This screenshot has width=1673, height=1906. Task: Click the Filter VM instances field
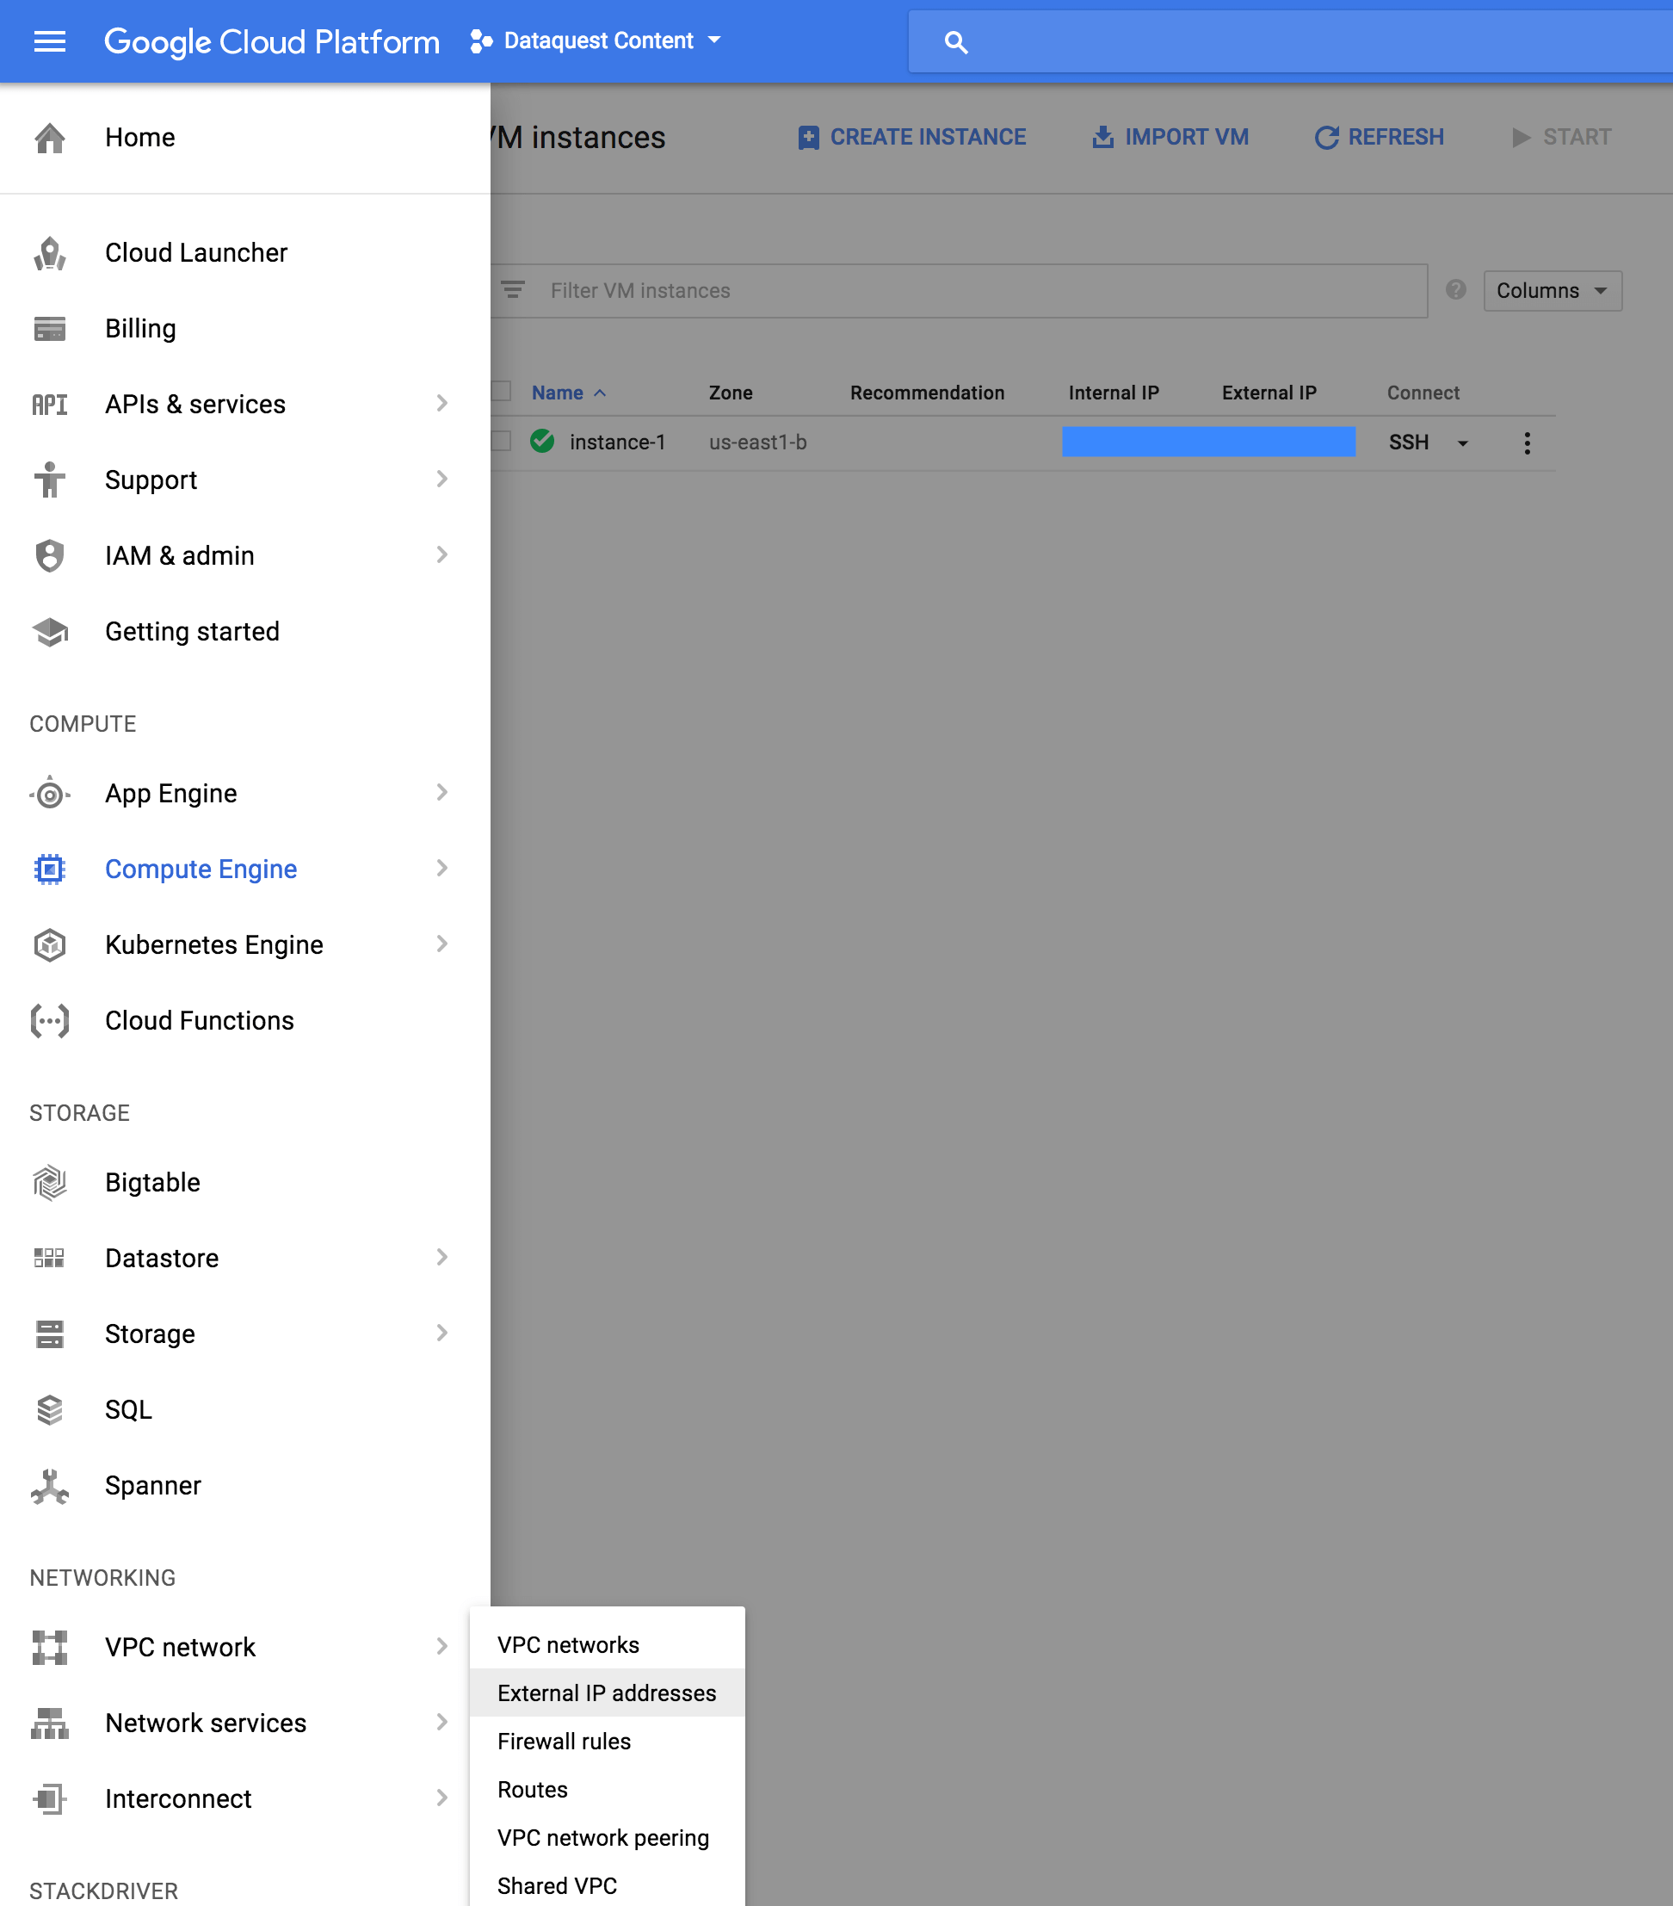point(978,291)
